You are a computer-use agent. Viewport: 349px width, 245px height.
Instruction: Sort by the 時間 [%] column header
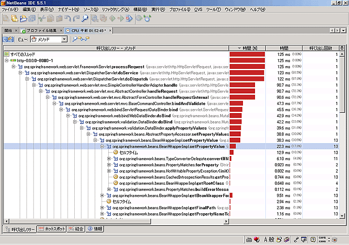point(247,48)
